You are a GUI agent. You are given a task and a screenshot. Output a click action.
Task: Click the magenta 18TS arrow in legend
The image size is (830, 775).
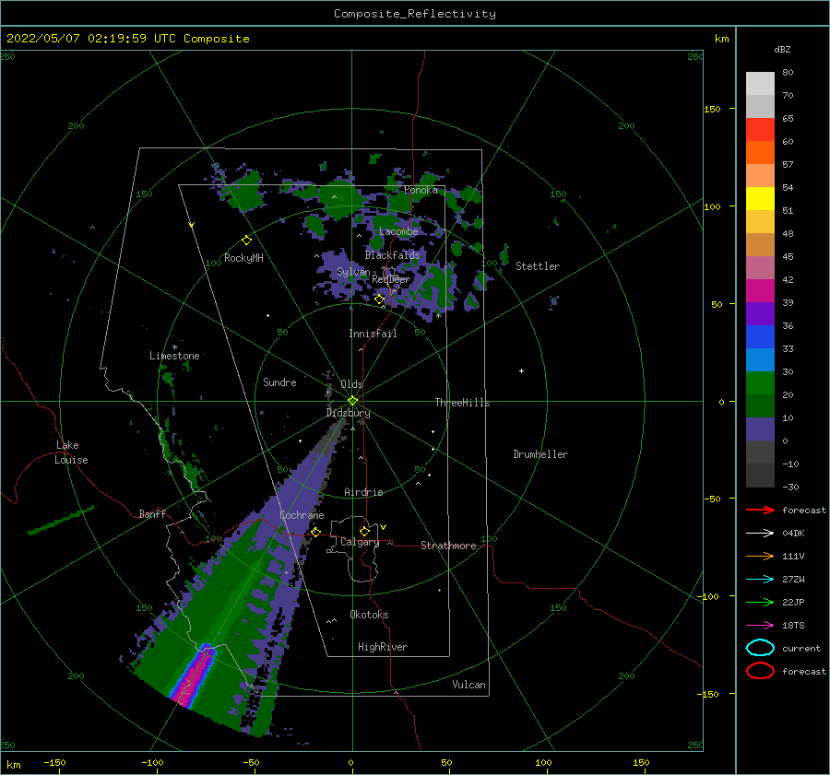tap(760, 626)
